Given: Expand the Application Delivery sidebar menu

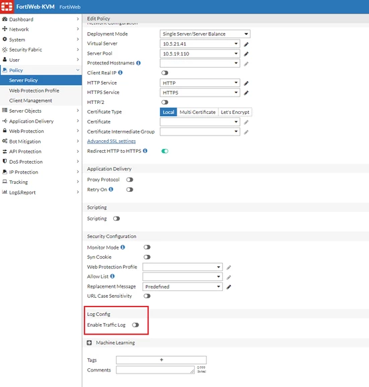Looking at the screenshot, I should point(41,121).
